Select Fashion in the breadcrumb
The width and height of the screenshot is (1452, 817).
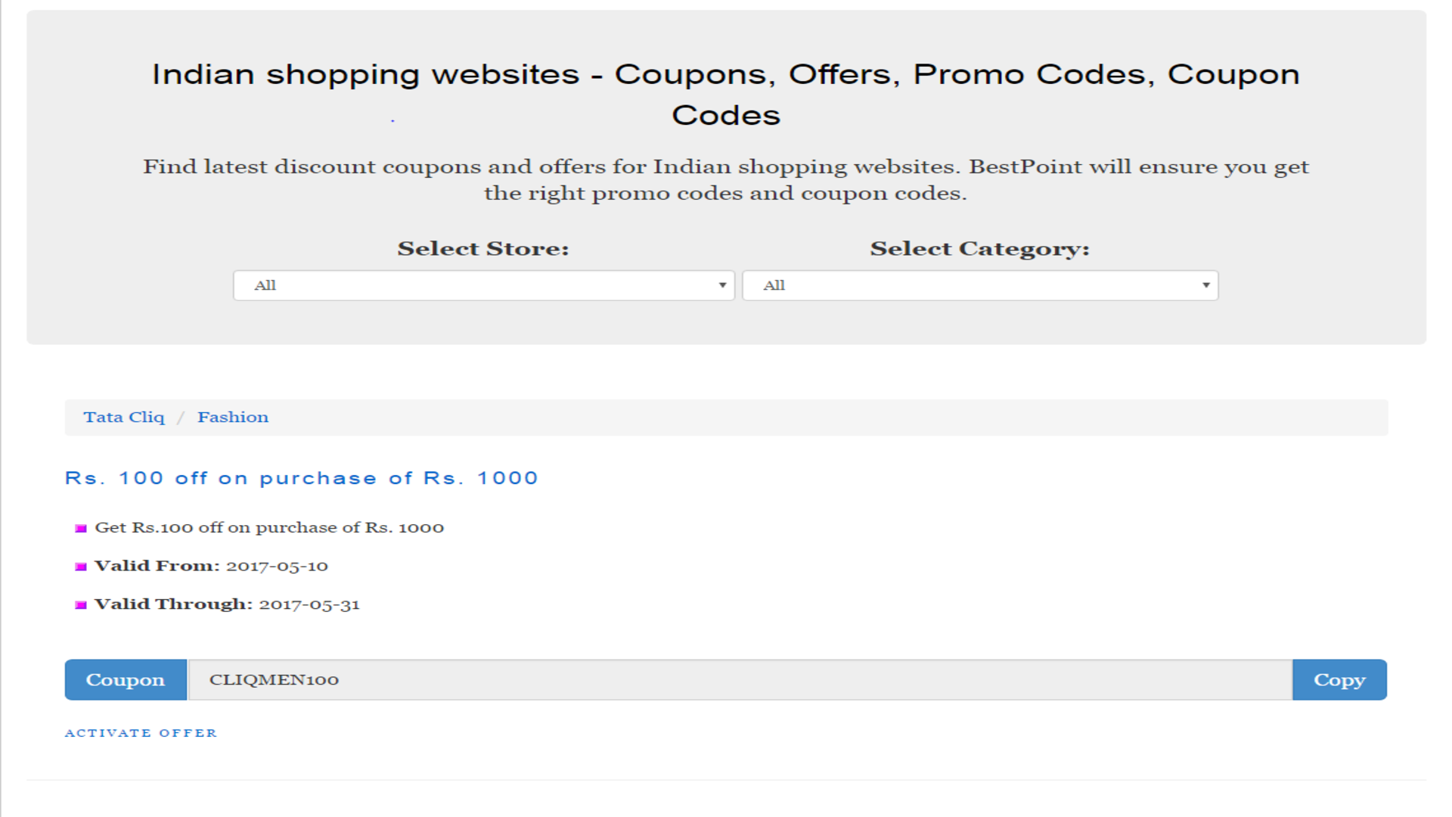coord(233,417)
